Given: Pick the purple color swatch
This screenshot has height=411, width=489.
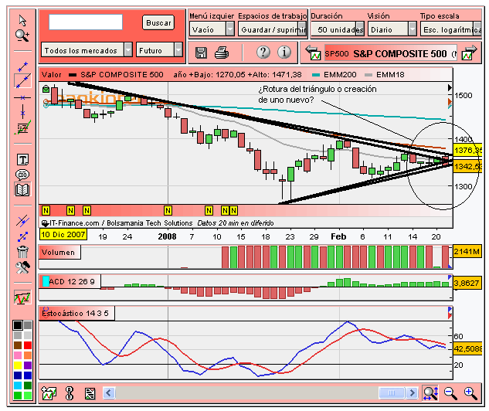Looking at the screenshot, I should click(x=28, y=365).
